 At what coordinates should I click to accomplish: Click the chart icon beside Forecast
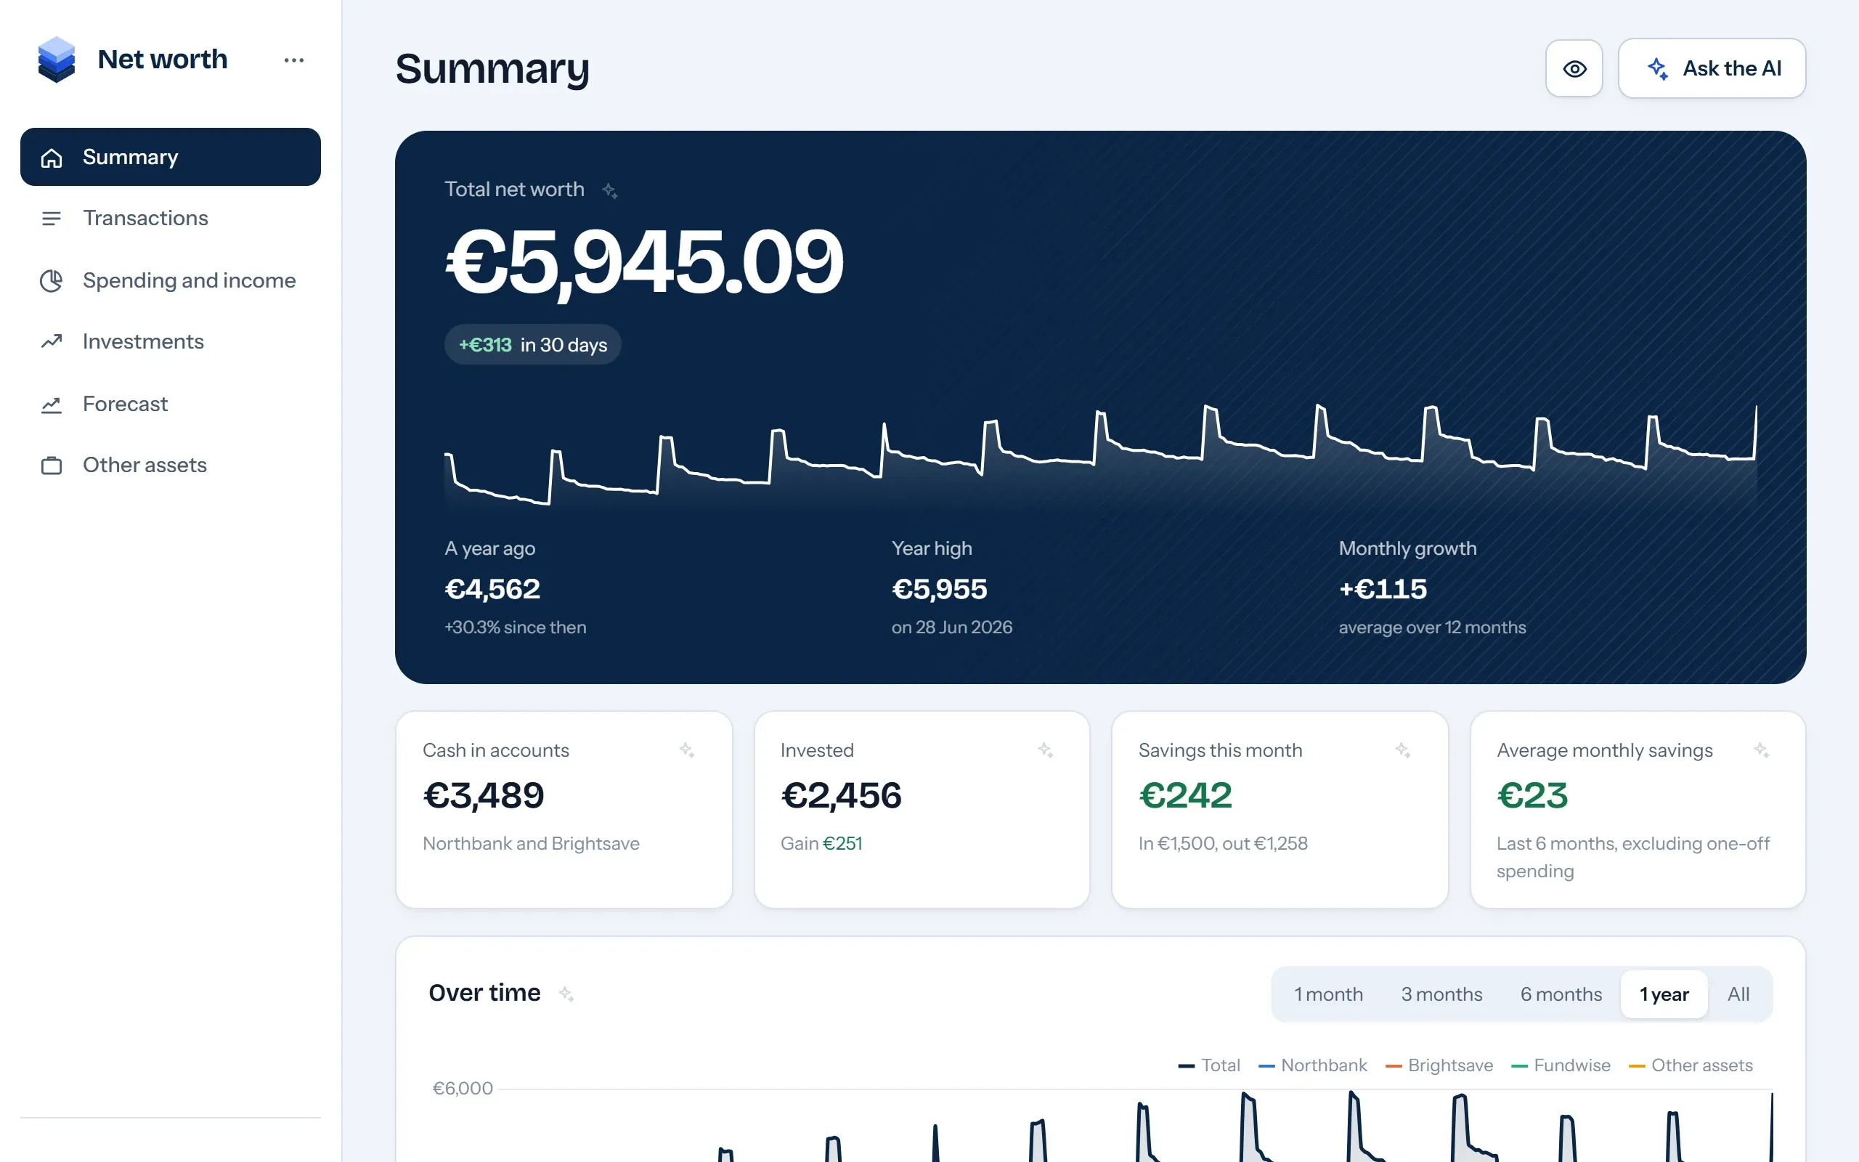coord(52,405)
